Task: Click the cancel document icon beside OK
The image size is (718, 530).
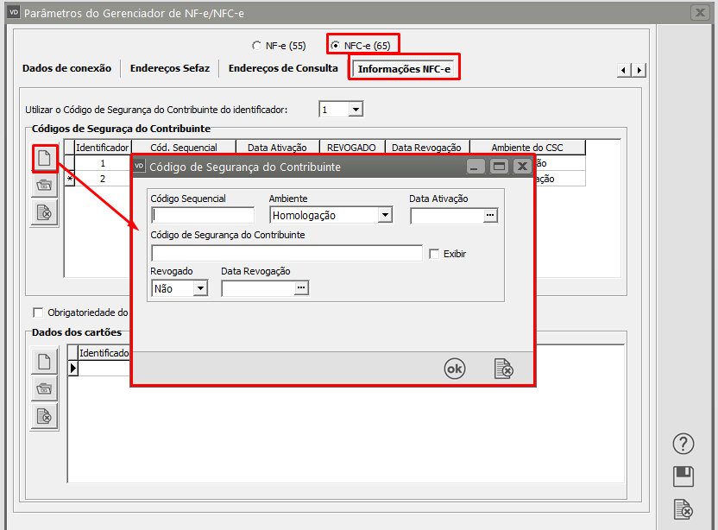Action: coord(504,369)
